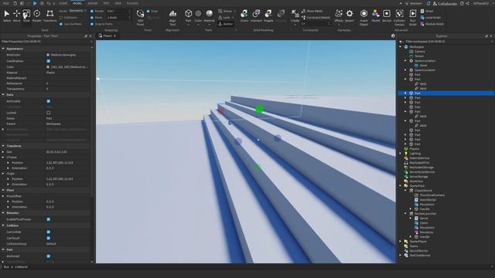Image resolution: width=495 pixels, height=278 pixels.
Task: Click the viewport settings icon at the top right
Action: pos(393,36)
